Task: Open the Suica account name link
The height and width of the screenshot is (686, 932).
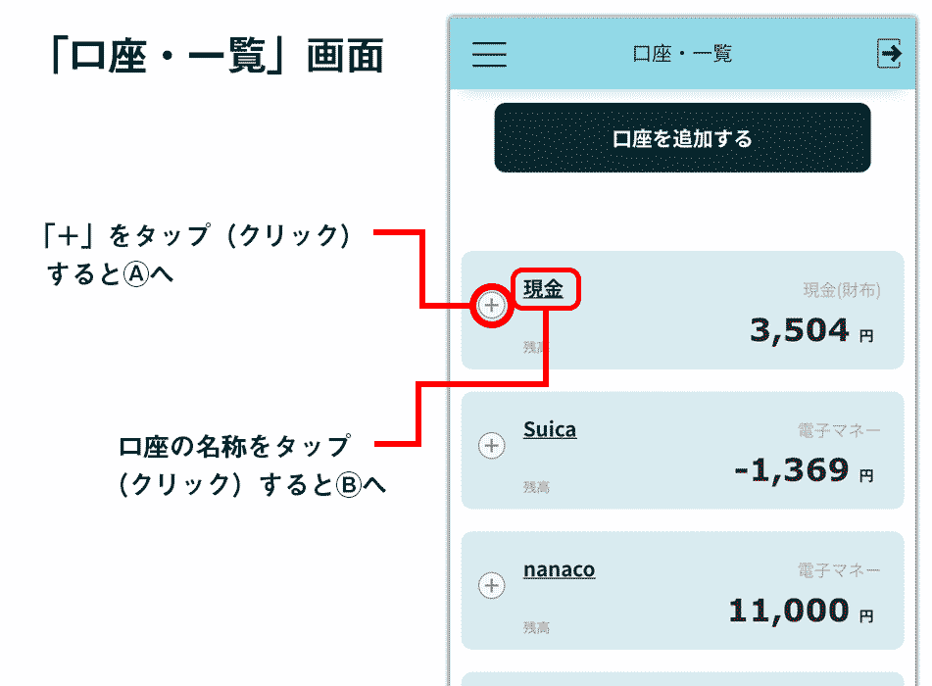Action: coord(550,429)
